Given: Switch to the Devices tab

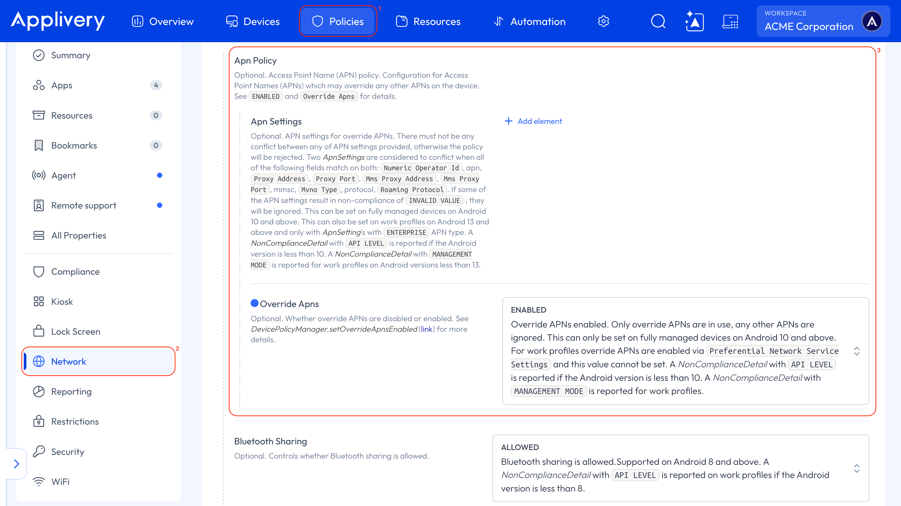Looking at the screenshot, I should click(253, 21).
